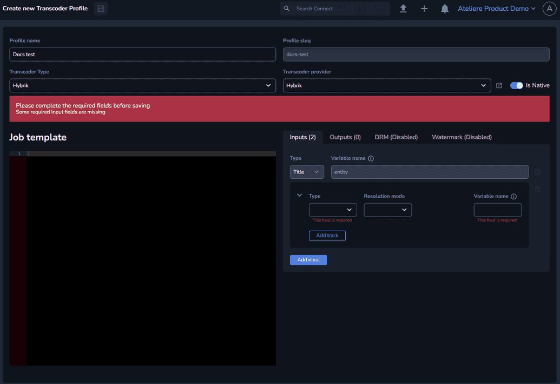Click info icon beside nested Variable name

tap(513, 197)
